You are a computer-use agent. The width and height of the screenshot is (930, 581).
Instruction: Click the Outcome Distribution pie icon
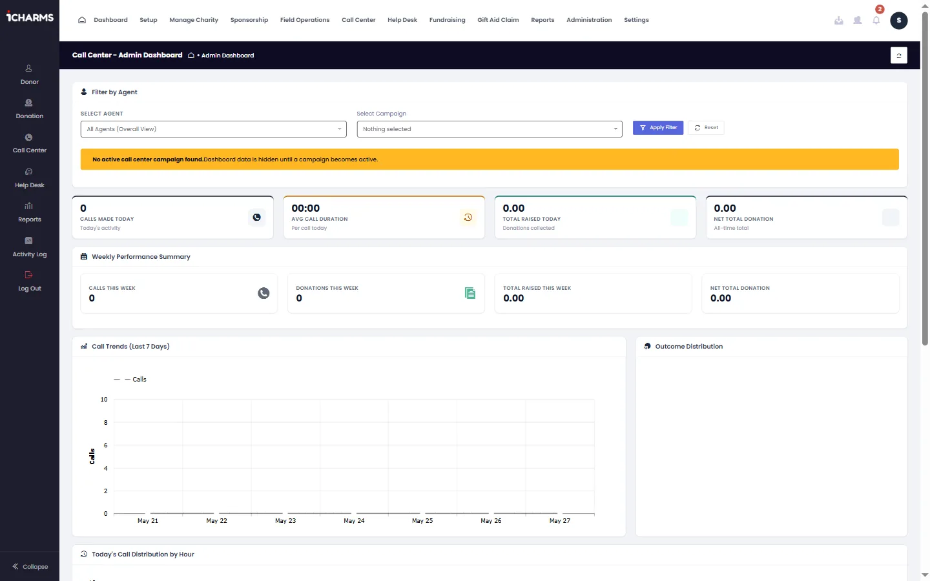pyautogui.click(x=648, y=347)
